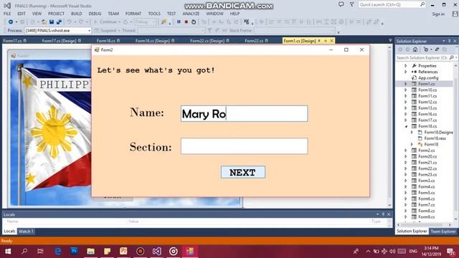The image size is (459, 258).
Task: Click the Home icon in Solution Explorer
Action: click(415, 49)
